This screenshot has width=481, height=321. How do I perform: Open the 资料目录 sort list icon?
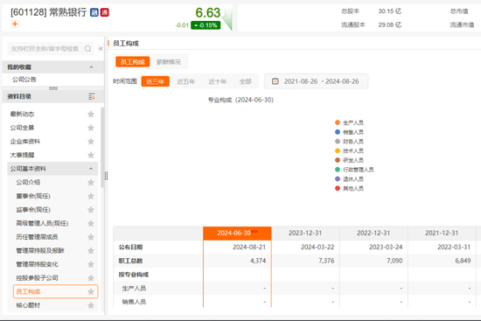coord(92,96)
